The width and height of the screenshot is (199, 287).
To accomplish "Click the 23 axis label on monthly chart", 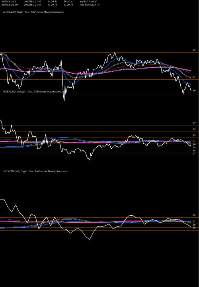I will tap(194, 215).
